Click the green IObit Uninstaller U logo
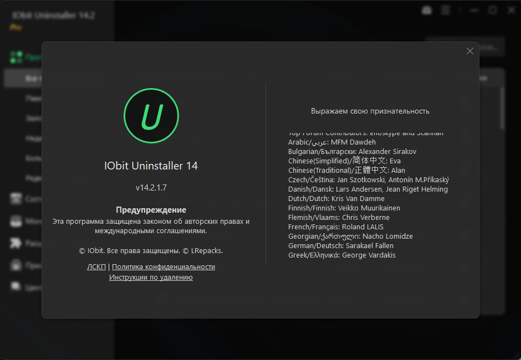This screenshot has height=360, width=521. click(x=151, y=116)
